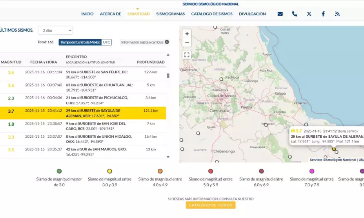This screenshot has height=218, width=364.
Task: Click the M 3.7 map popup tooltip
Action: pyautogui.click(x=327, y=136)
